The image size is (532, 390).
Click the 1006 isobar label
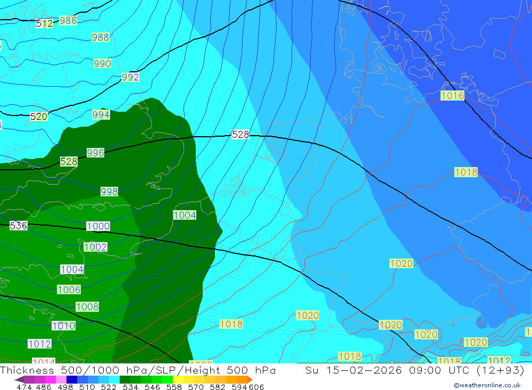69,289
